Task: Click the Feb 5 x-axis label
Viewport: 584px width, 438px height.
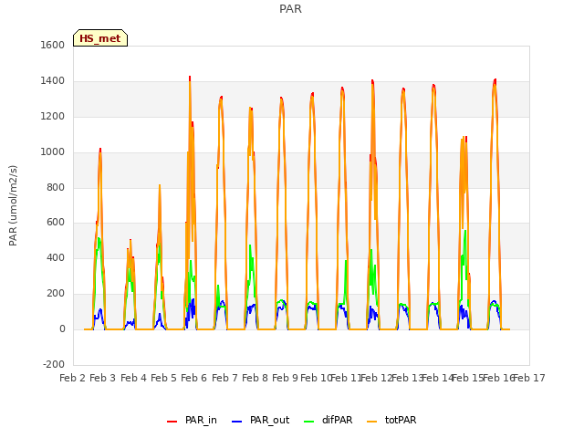Action: pos(163,378)
